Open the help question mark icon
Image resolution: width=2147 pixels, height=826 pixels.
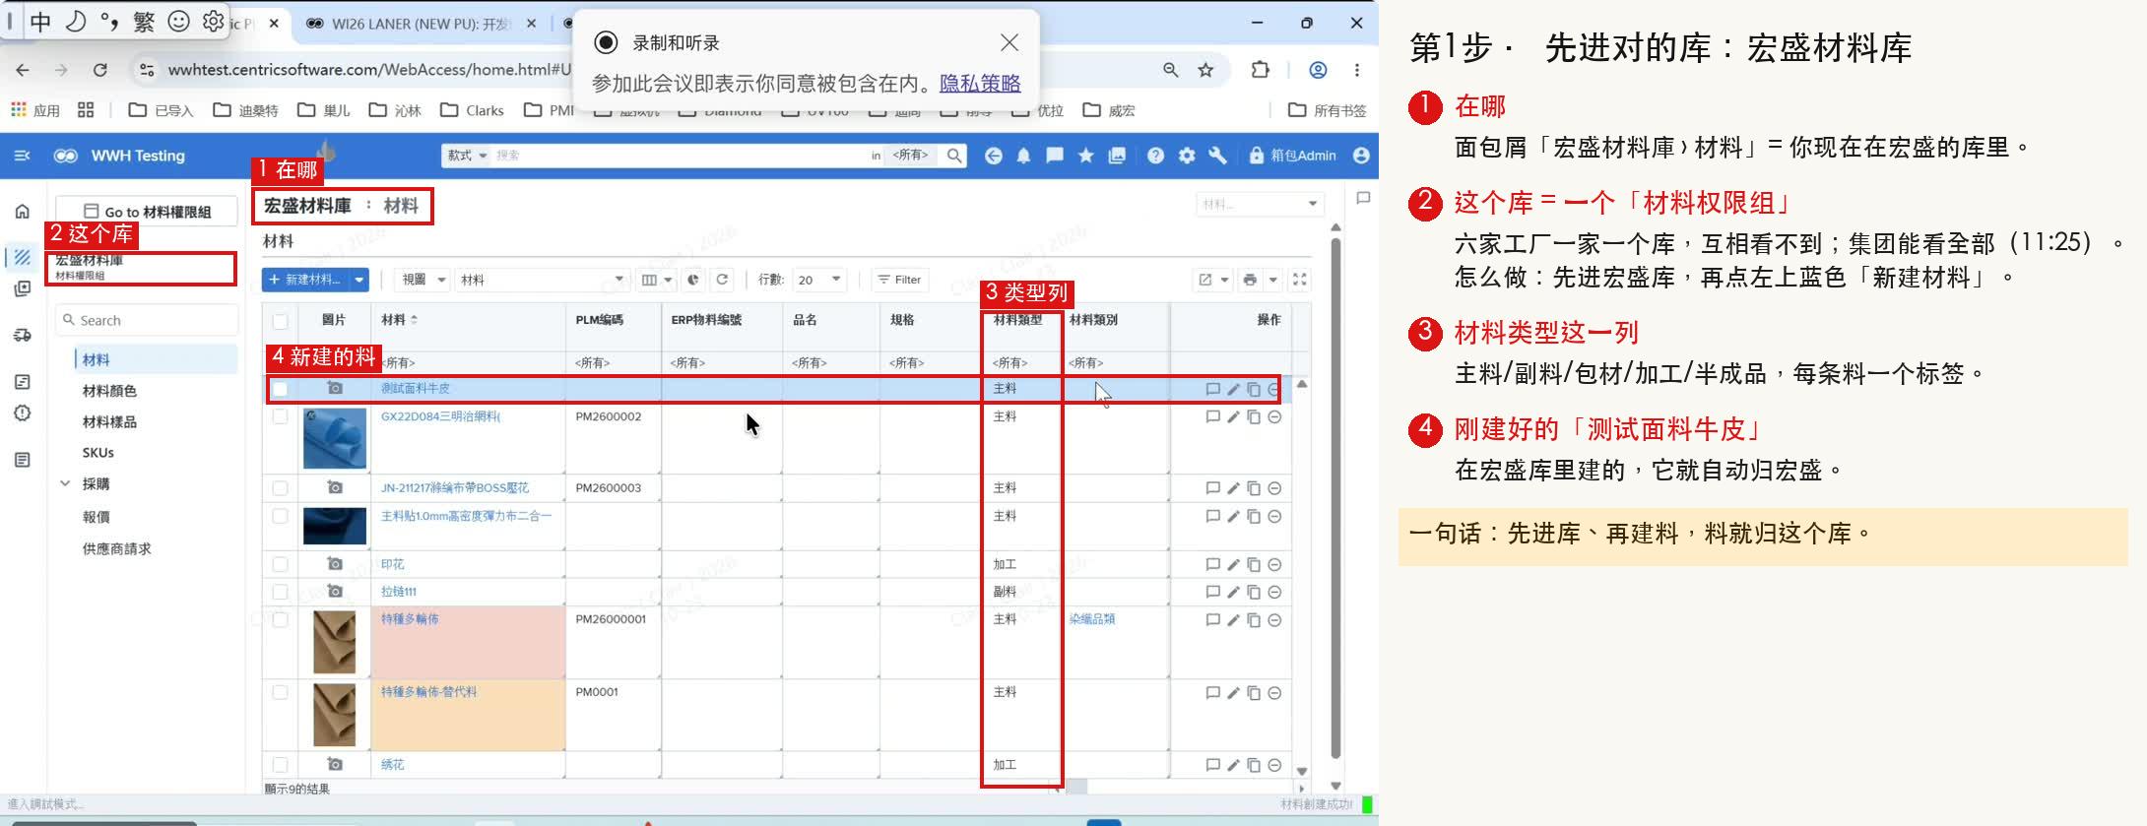pyautogui.click(x=1155, y=156)
